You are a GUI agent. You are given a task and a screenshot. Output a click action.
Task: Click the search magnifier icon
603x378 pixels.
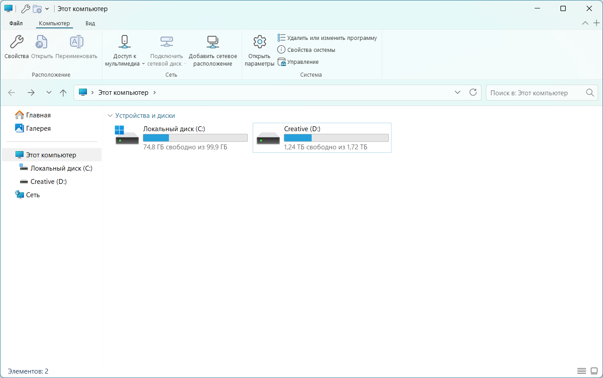click(x=590, y=93)
